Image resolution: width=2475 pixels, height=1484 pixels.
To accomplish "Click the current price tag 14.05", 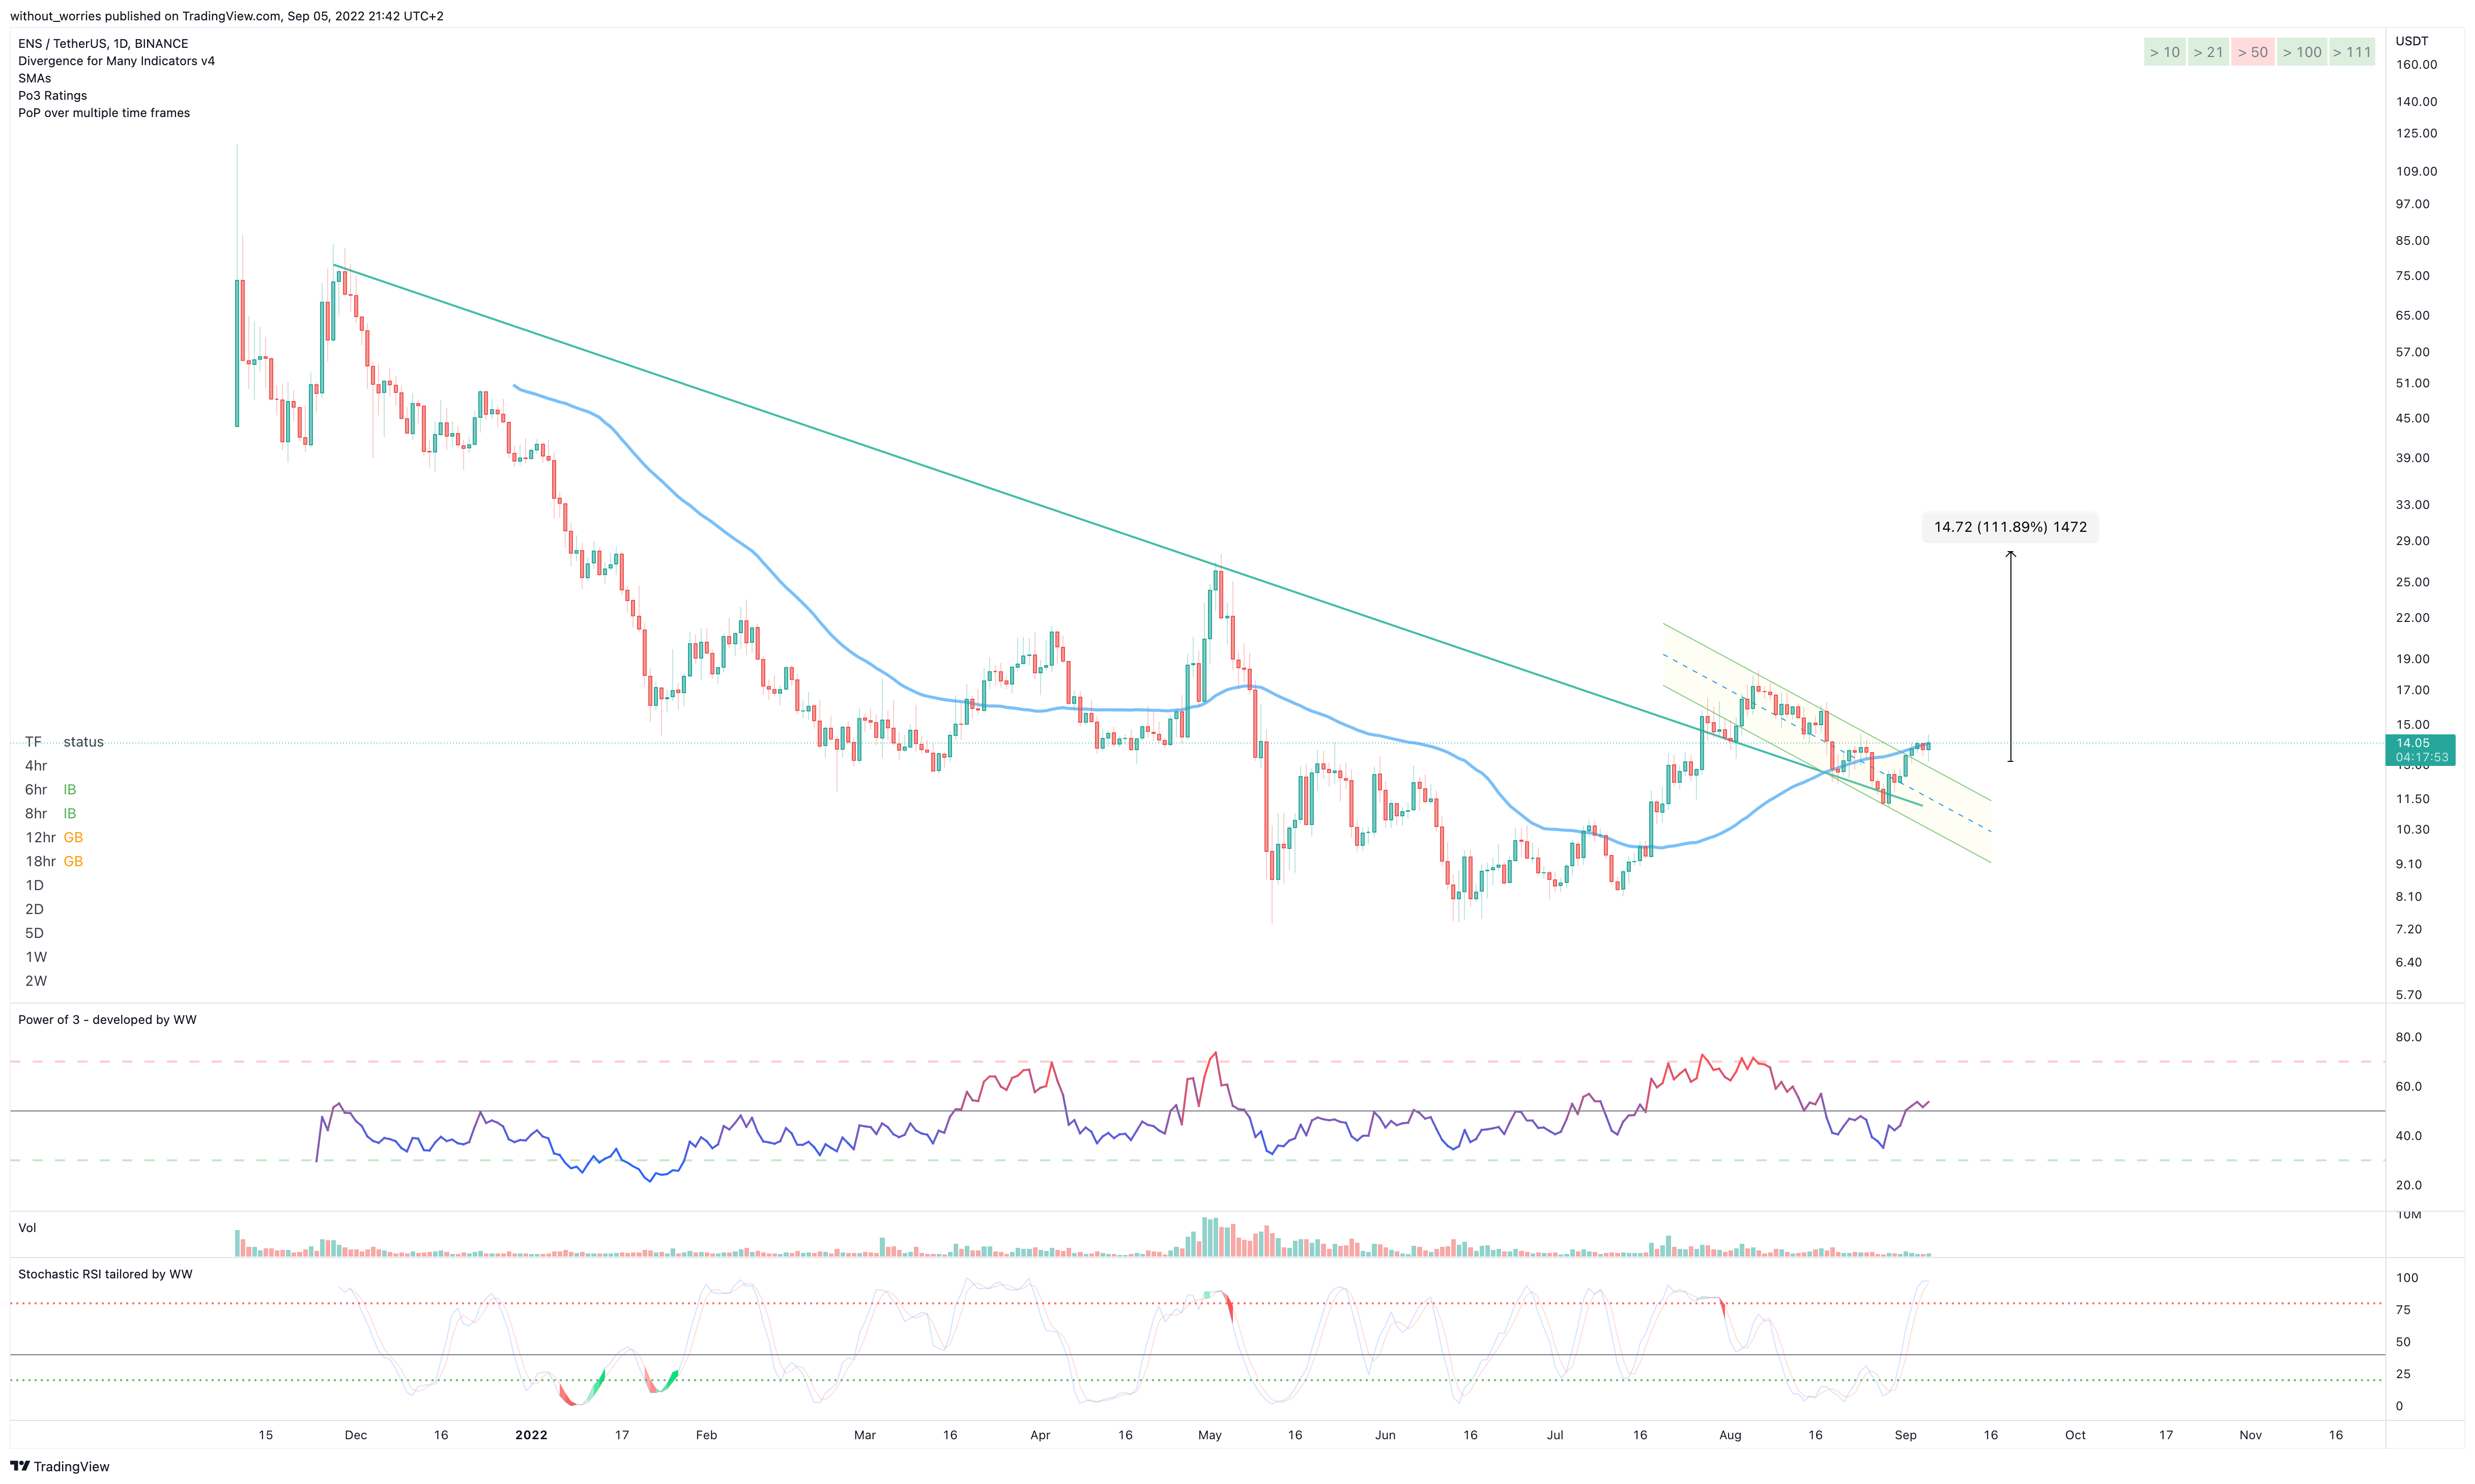I will click(2412, 743).
